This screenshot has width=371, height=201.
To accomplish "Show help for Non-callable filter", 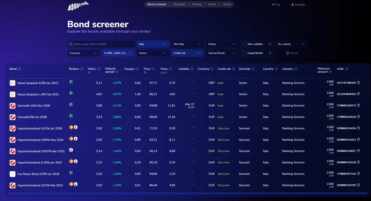I will point(270,44).
